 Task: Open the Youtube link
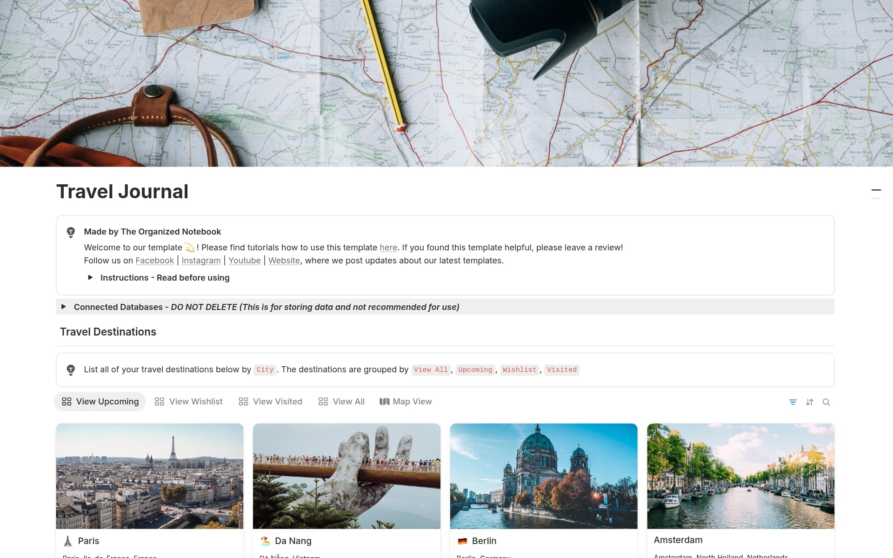244,260
